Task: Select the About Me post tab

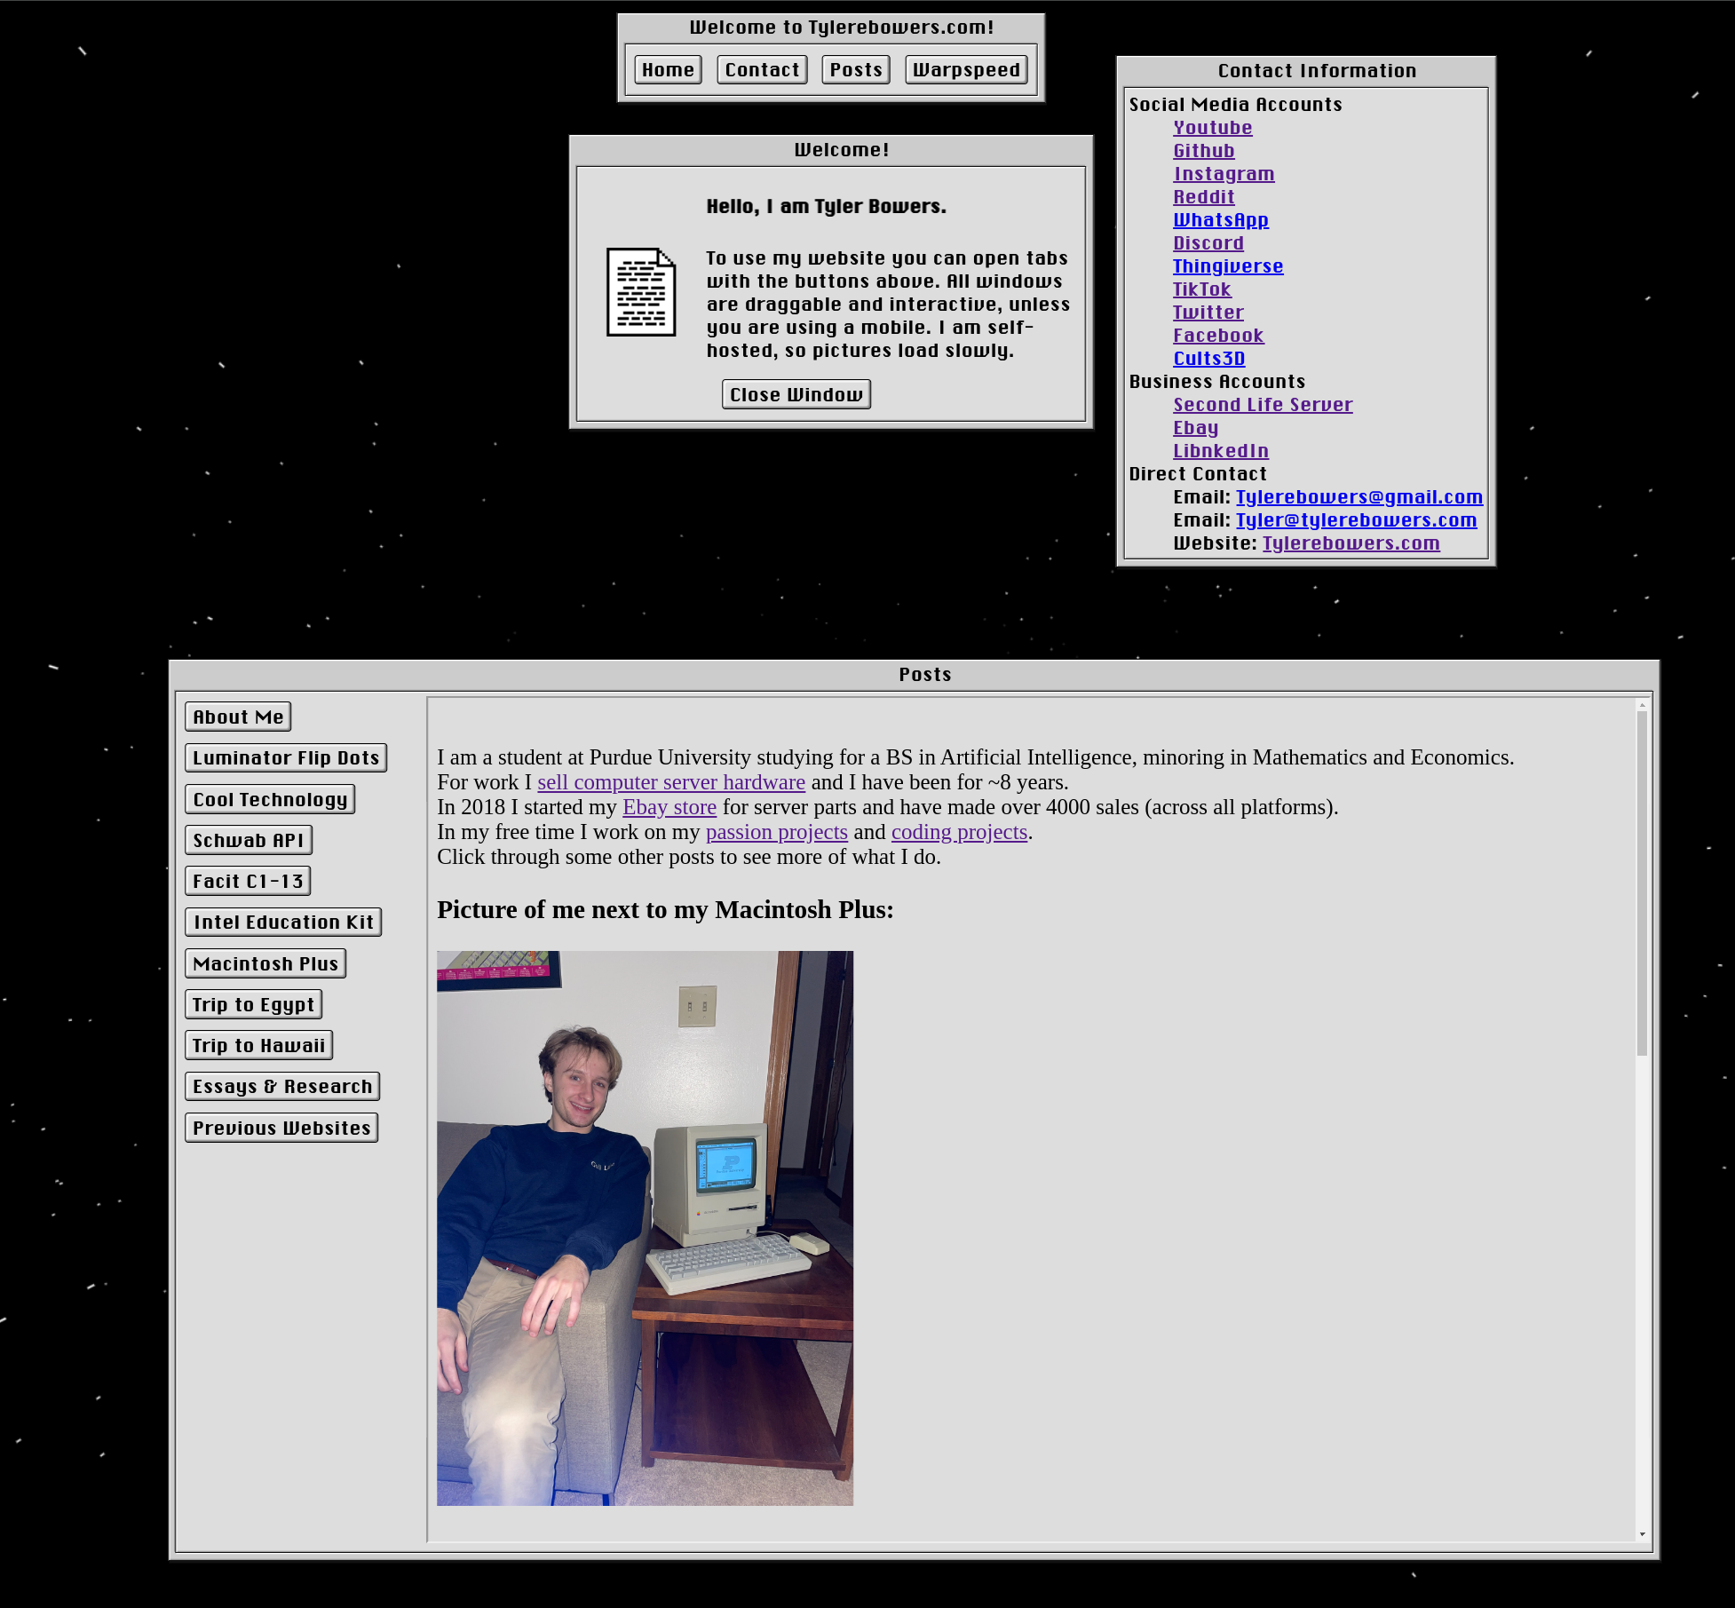Action: coord(237,717)
